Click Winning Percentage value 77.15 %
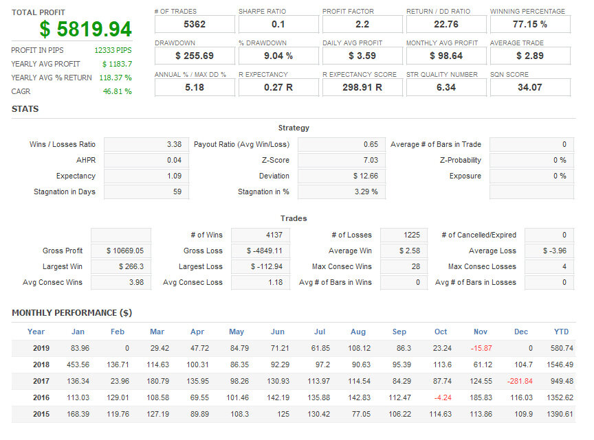The height and width of the screenshot is (440, 594). [x=530, y=24]
